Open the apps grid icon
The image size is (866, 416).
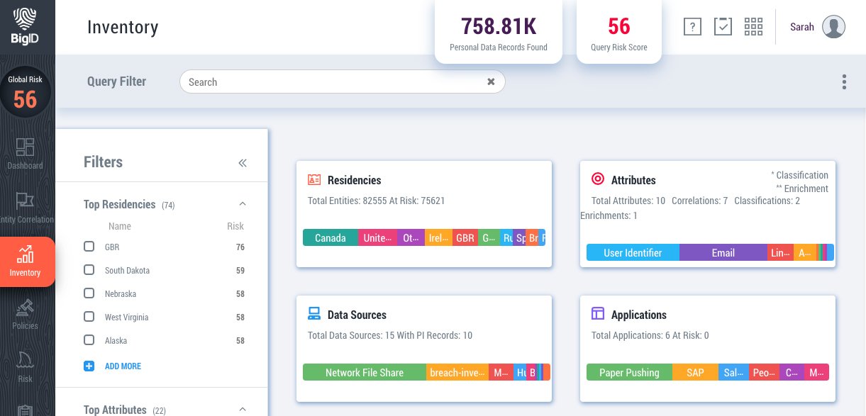753,27
